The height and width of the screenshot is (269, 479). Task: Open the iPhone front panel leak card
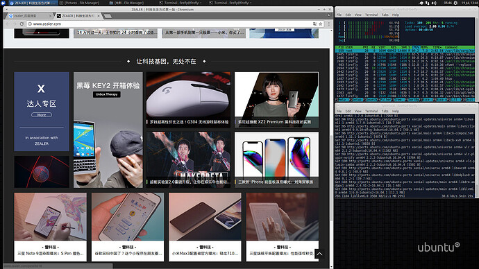pos(276,160)
